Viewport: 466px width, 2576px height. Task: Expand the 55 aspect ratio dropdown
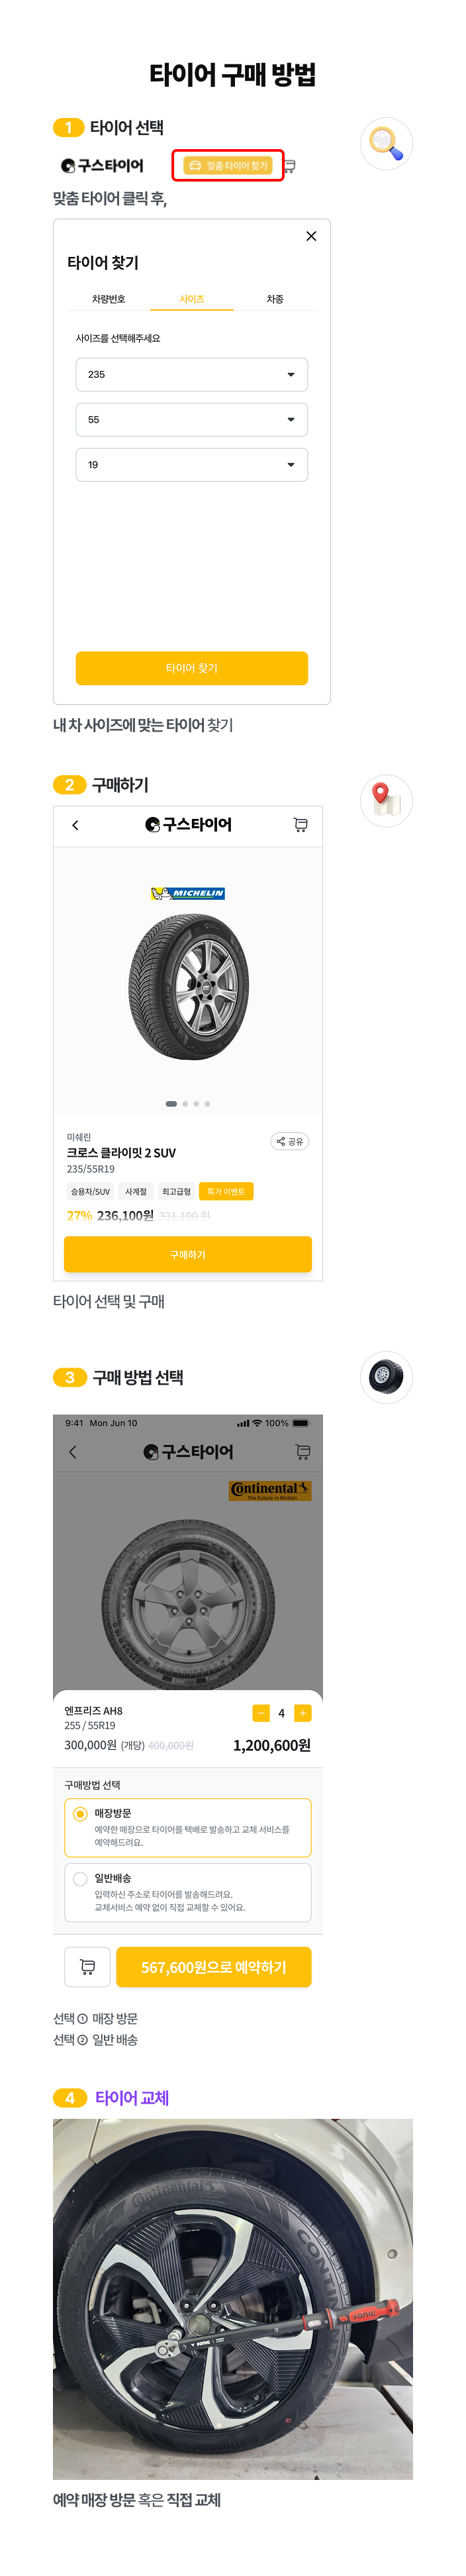pos(191,419)
